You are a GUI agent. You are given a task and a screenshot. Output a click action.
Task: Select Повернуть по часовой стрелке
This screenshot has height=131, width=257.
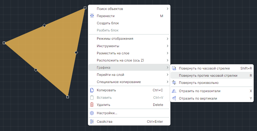click(x=212, y=68)
